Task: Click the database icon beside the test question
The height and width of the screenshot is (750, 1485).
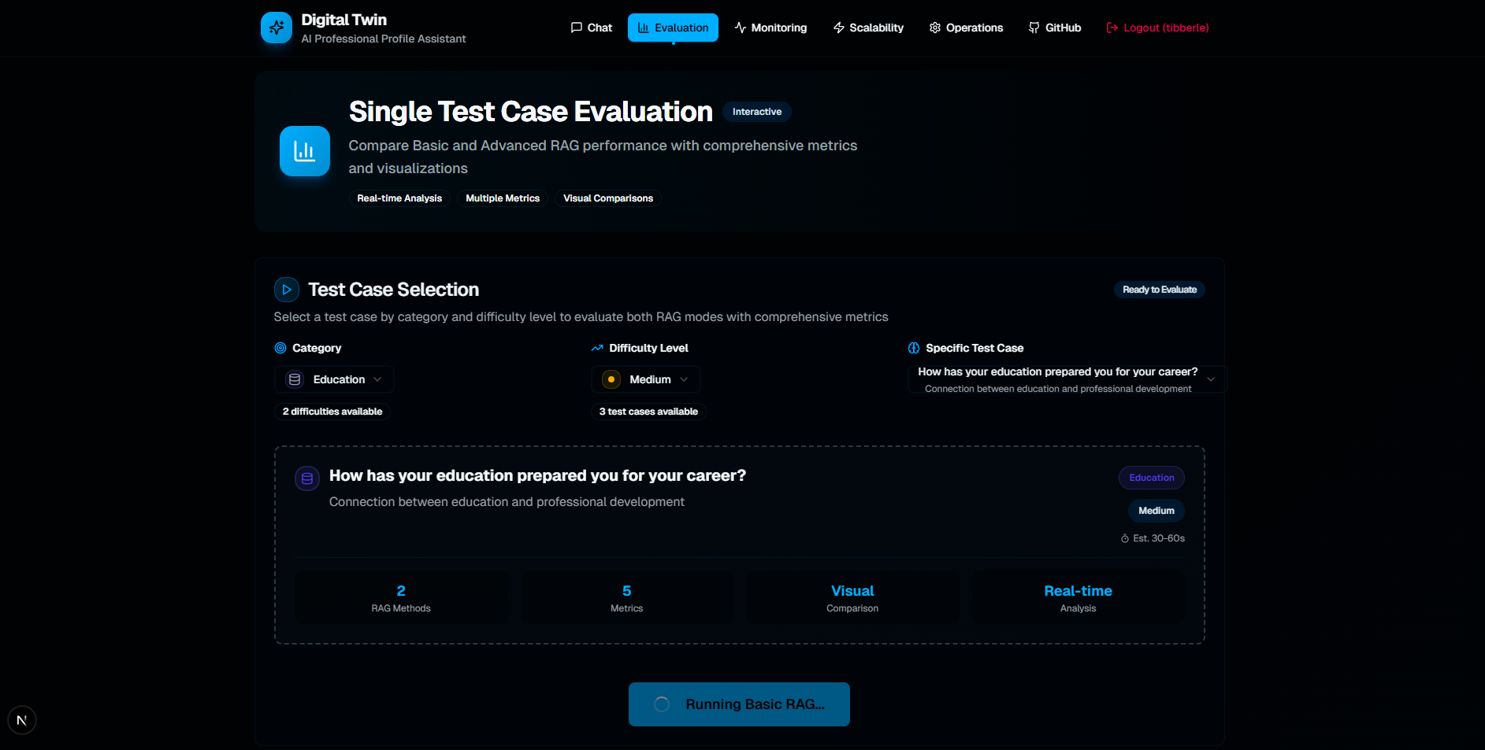Action: [x=306, y=478]
